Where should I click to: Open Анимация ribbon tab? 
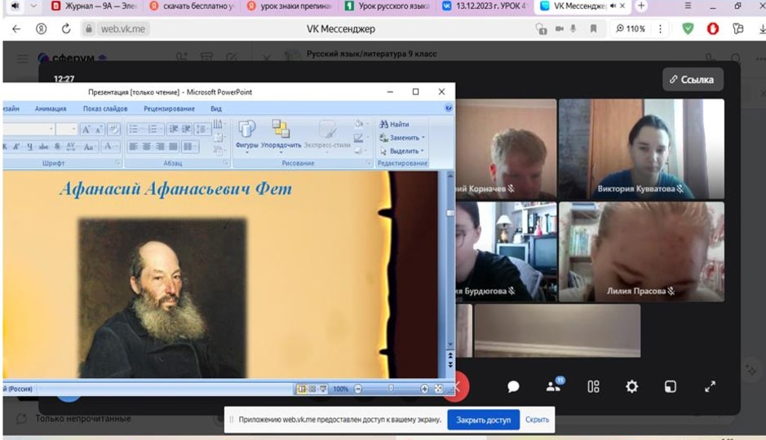point(51,109)
